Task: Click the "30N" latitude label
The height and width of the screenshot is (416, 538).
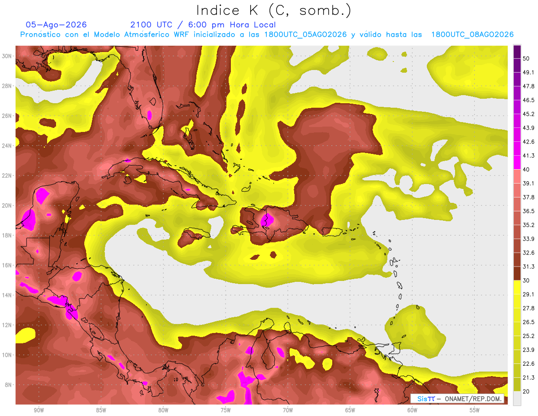Action: coord(8,56)
